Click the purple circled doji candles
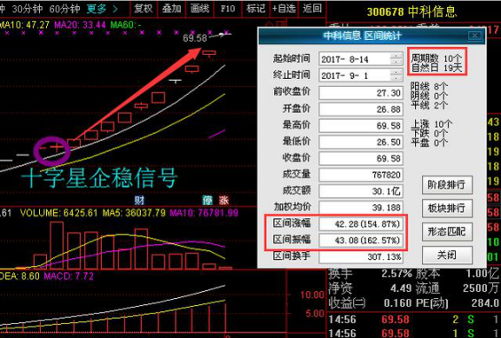Screen dimensions: 501x338 point(52,151)
